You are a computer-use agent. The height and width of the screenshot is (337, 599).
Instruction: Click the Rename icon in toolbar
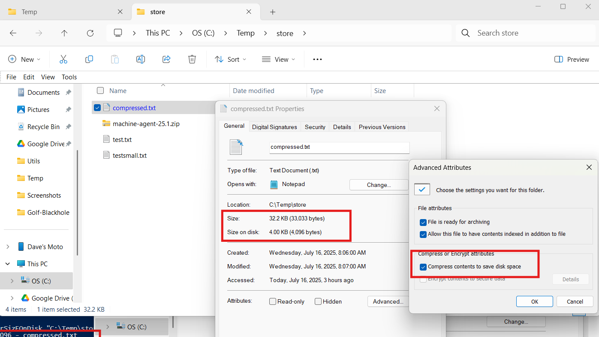point(141,59)
